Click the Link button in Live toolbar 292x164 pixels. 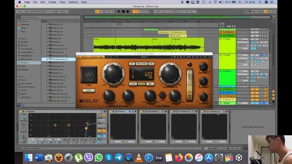pos(20,11)
